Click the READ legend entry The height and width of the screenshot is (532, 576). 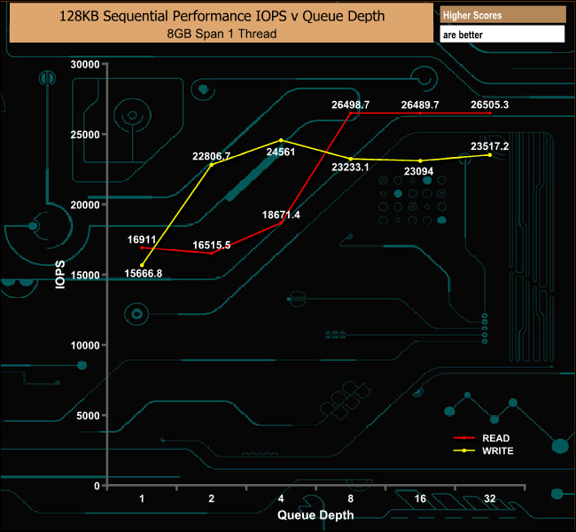point(482,438)
